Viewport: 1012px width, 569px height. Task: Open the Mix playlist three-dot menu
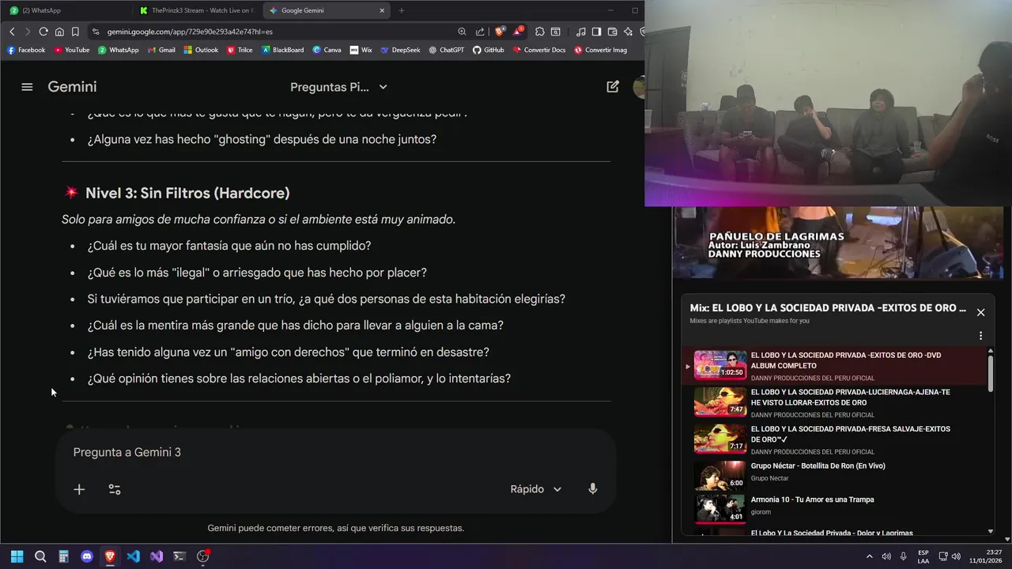[x=980, y=336]
